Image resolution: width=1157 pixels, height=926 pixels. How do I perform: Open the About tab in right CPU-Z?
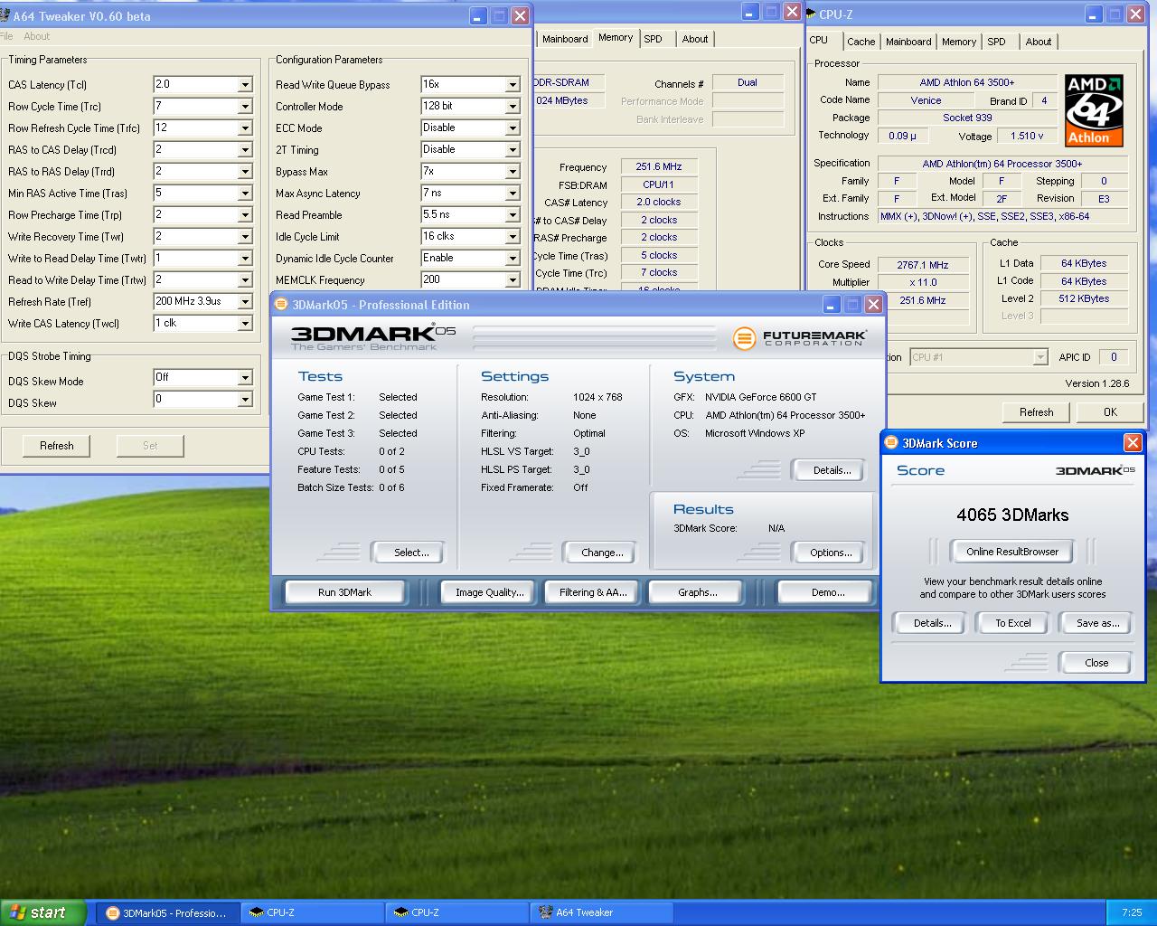[x=1038, y=42]
